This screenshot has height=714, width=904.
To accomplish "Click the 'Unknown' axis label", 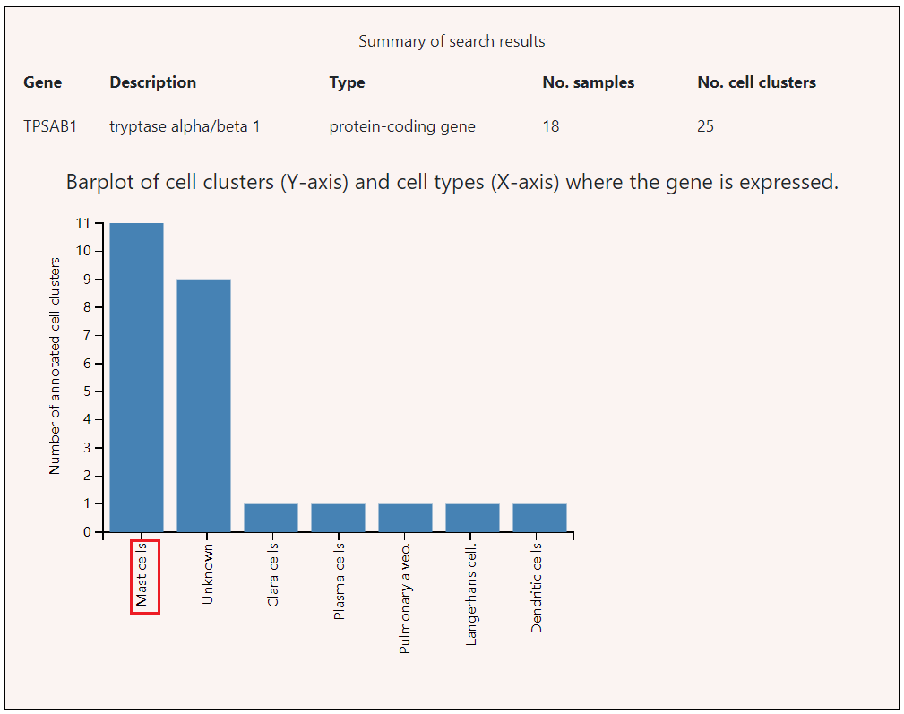I will click(x=208, y=574).
